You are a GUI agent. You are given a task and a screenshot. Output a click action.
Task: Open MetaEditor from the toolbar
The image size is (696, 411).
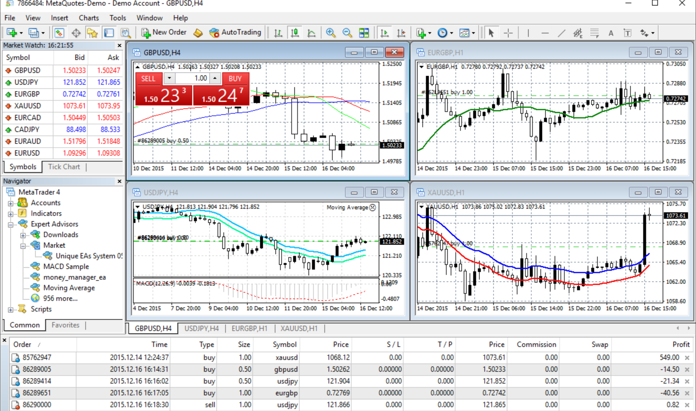coord(198,33)
